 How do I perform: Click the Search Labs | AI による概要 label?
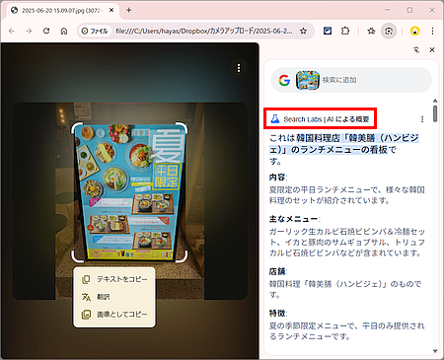click(327, 119)
